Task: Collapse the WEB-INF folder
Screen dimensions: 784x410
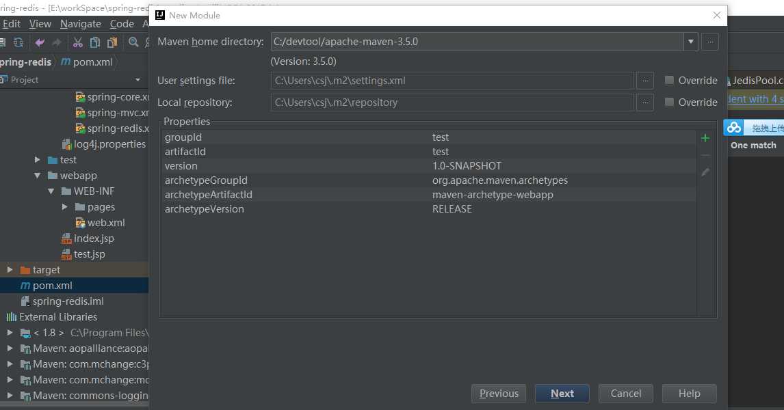Action: [x=51, y=191]
